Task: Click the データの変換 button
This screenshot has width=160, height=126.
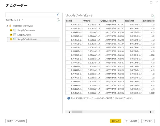Action: tap(131, 121)
